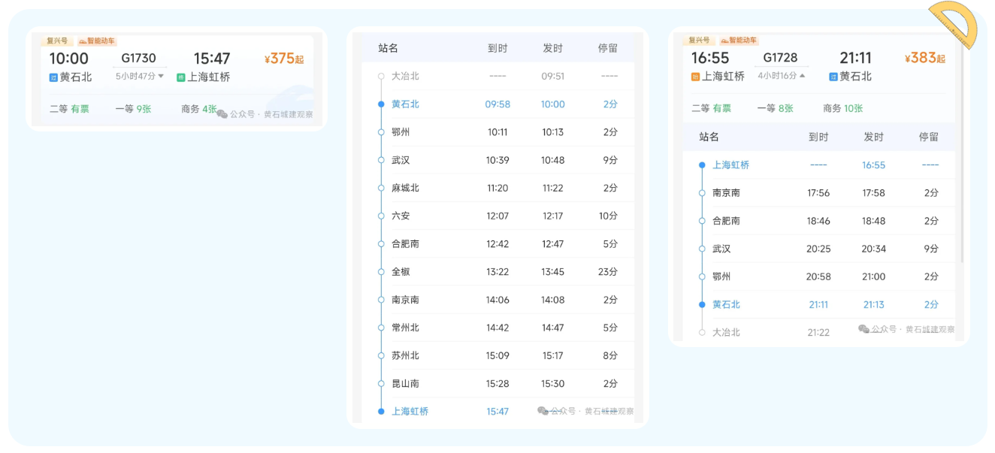Toggle the blue dot beside 上海虹桥 at timeline bottom
The image size is (995, 453).
point(382,411)
